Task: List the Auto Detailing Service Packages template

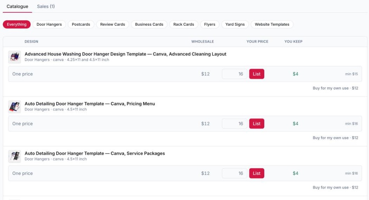Action: 257,173
